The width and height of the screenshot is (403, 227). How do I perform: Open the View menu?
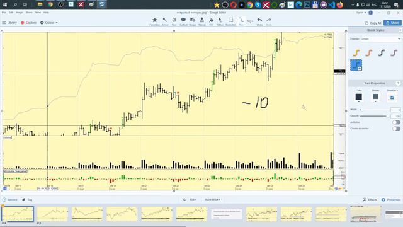pos(38,13)
